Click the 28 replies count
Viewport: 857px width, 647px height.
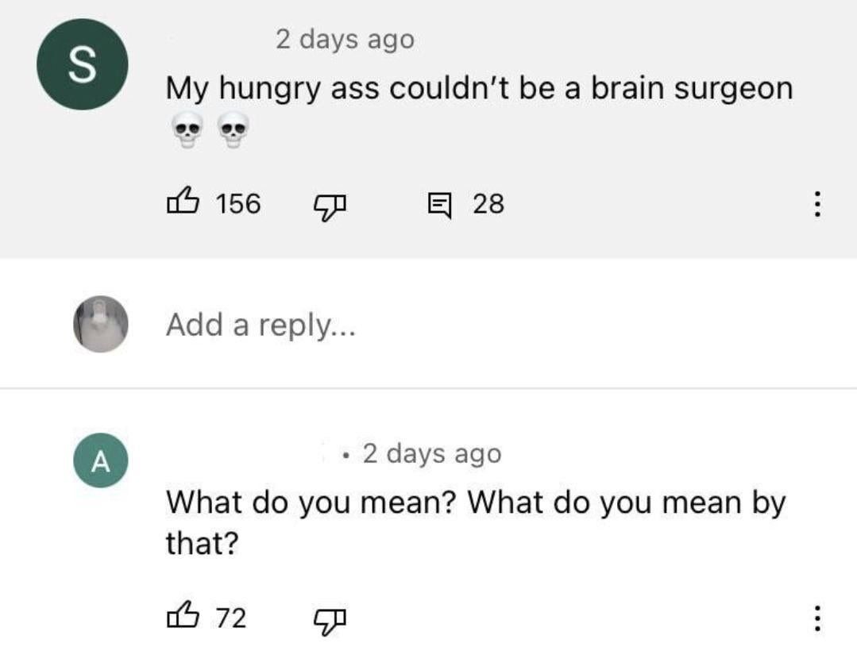pos(488,203)
